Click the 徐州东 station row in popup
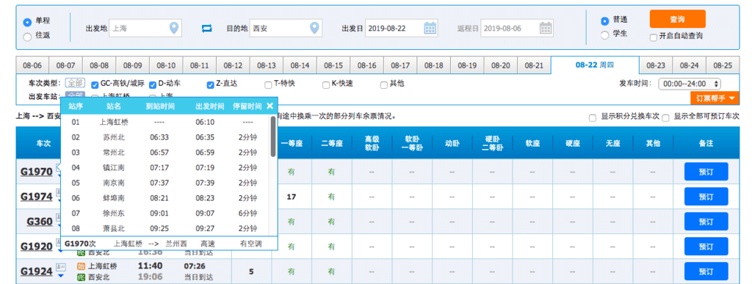The image size is (752, 284). [x=165, y=213]
